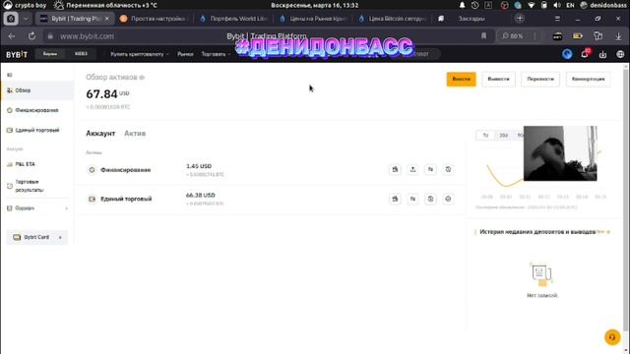Open the browser tab list dropdown arrow
The width and height of the screenshot is (630, 354).
pos(26,19)
